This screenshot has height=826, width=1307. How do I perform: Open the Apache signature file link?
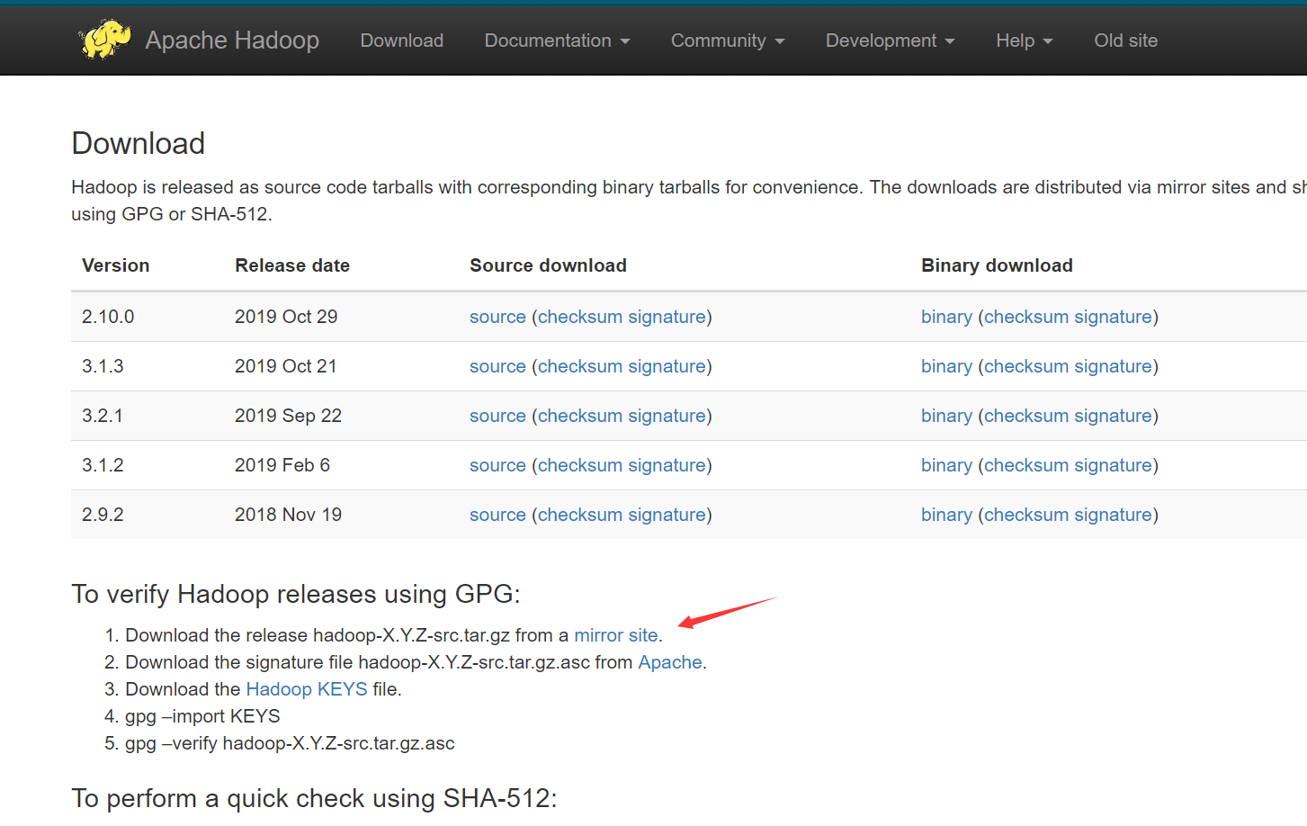670,662
